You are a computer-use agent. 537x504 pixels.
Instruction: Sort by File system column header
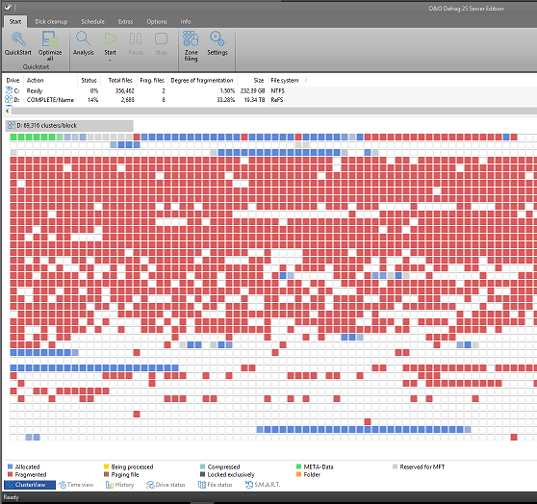tap(285, 81)
